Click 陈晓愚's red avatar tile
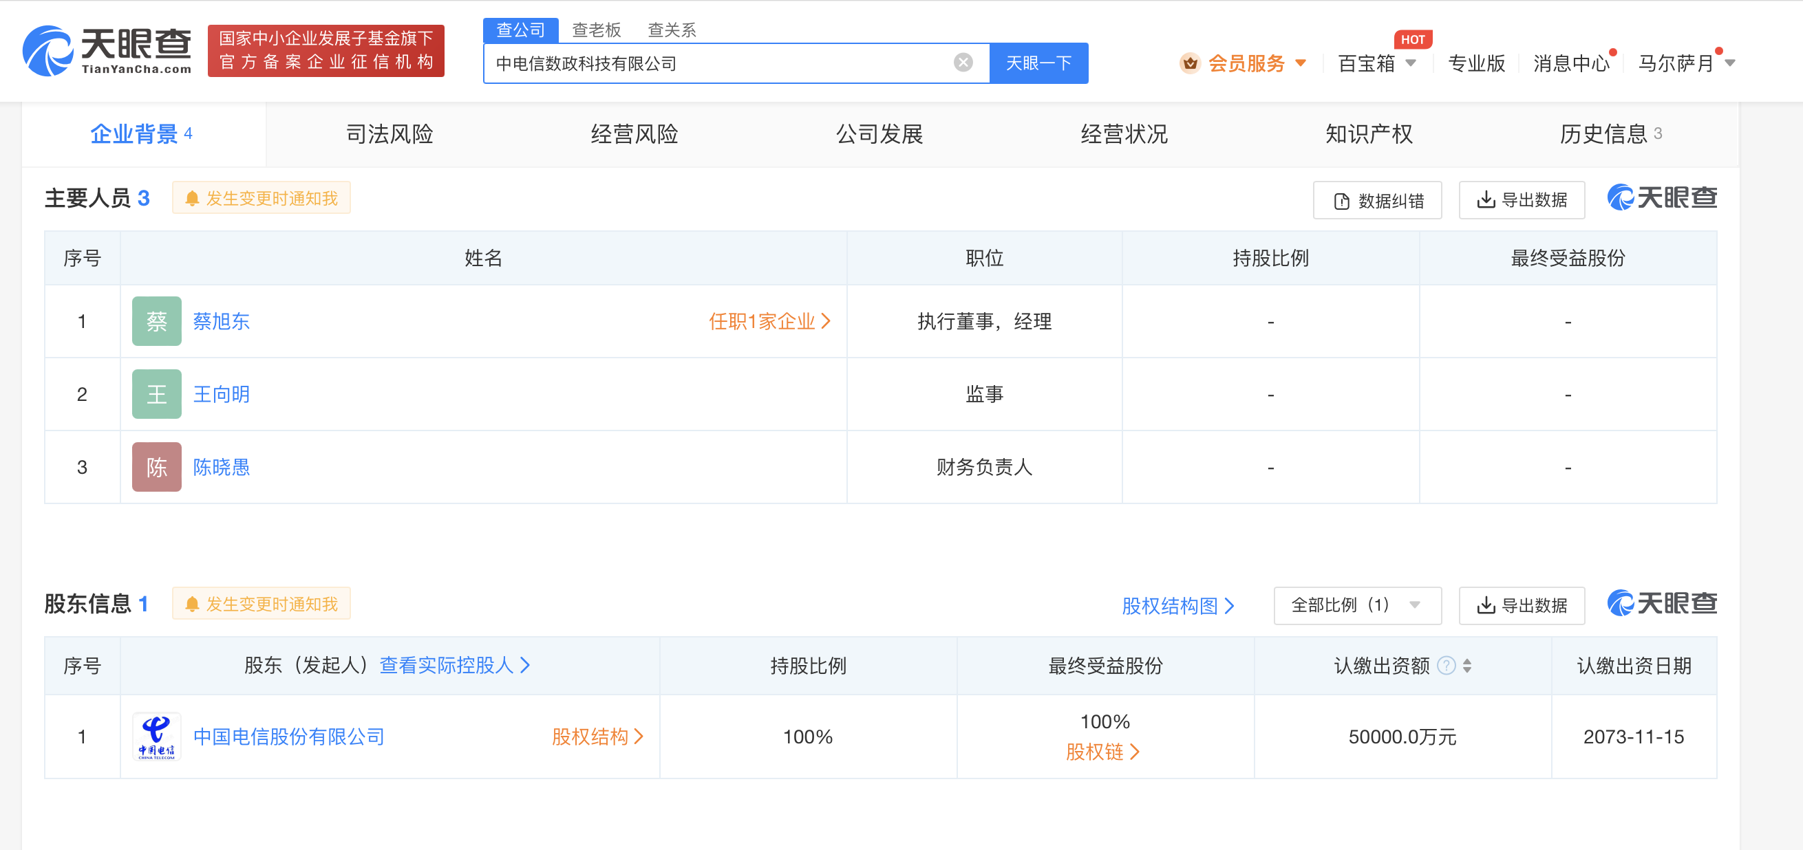Screen dimensions: 1803x850 click(157, 467)
